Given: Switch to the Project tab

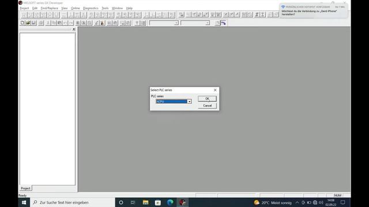Looking at the screenshot, I should [x=25, y=188].
